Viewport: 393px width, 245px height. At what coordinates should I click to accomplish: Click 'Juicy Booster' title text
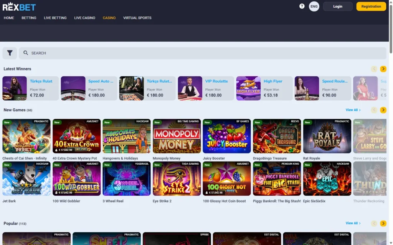[214, 158]
